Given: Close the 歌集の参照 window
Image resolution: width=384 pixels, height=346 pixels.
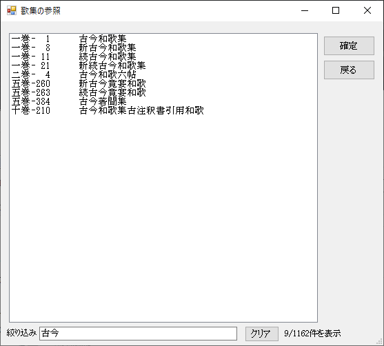Looking at the screenshot, I should tap(367, 10).
